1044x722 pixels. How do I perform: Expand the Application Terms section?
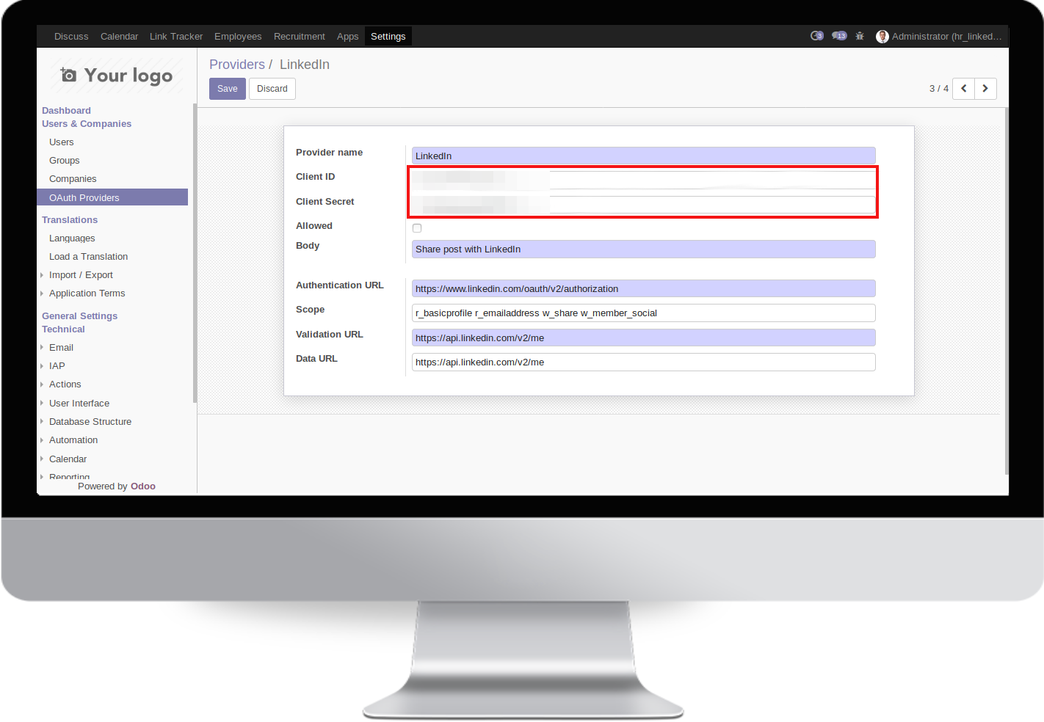pos(87,293)
